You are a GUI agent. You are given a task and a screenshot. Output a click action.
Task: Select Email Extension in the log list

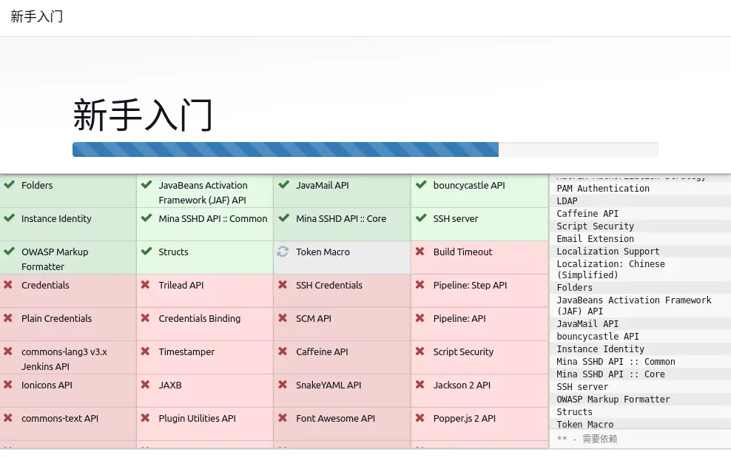point(596,239)
